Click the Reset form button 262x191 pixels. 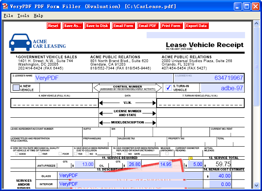54,26
